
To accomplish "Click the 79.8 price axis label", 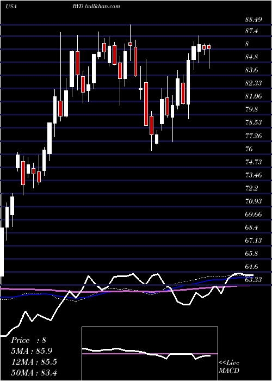I will pyautogui.click(x=251, y=109).
